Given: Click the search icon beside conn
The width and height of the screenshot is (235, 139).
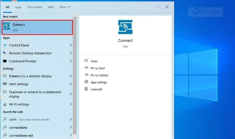Looking at the screenshot, I should 5,119.
